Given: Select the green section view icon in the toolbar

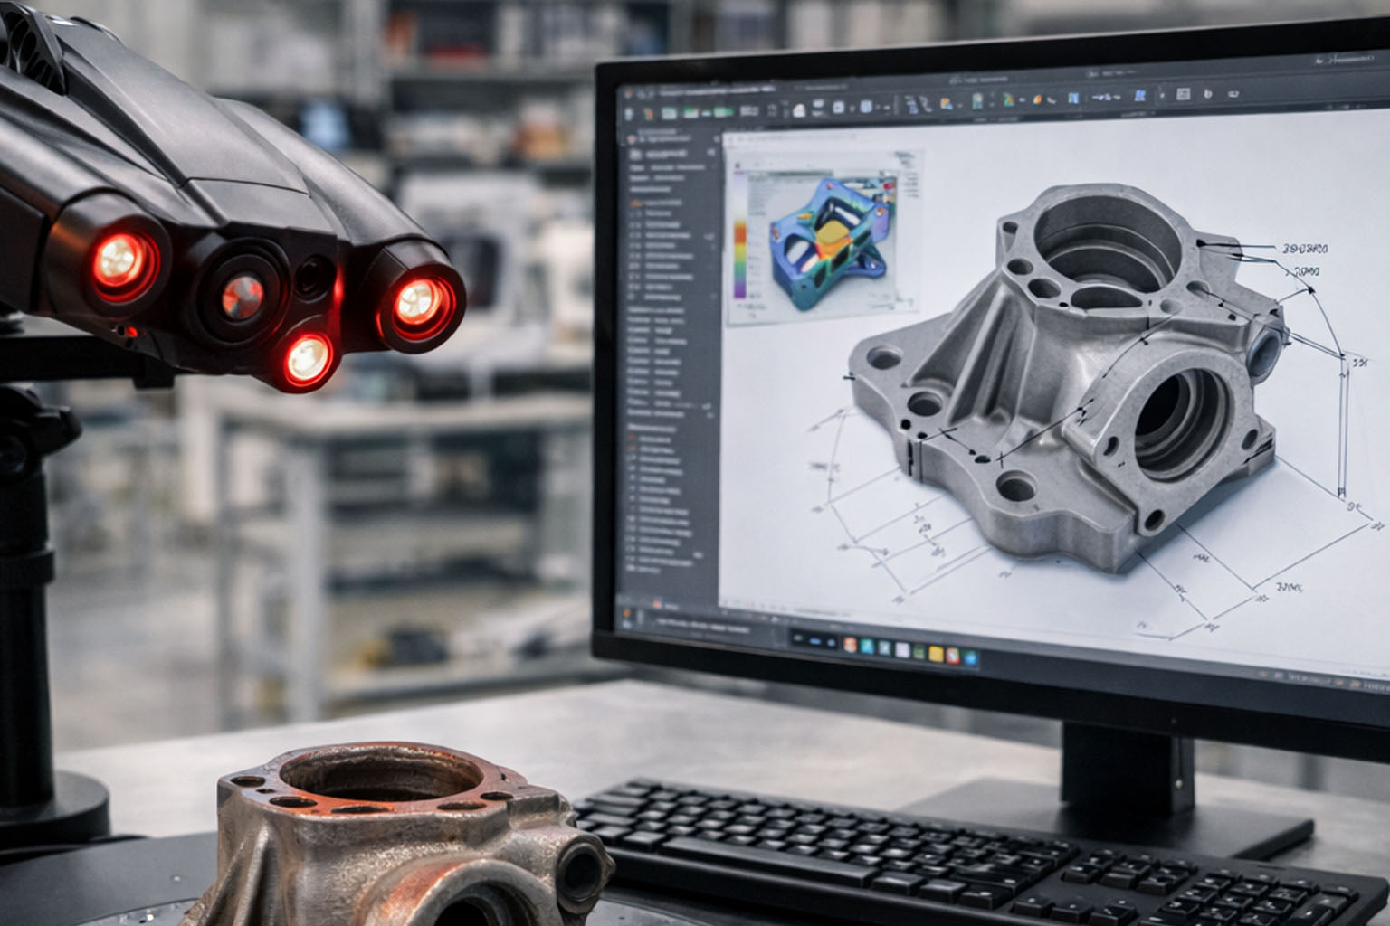Looking at the screenshot, I should coord(1007,99).
